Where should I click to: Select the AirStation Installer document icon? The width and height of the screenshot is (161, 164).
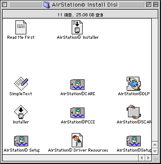(77, 27)
